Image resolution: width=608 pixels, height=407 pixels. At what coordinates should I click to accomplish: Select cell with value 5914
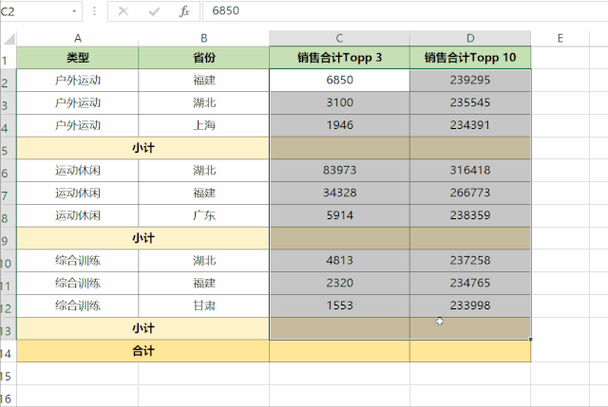(x=340, y=215)
